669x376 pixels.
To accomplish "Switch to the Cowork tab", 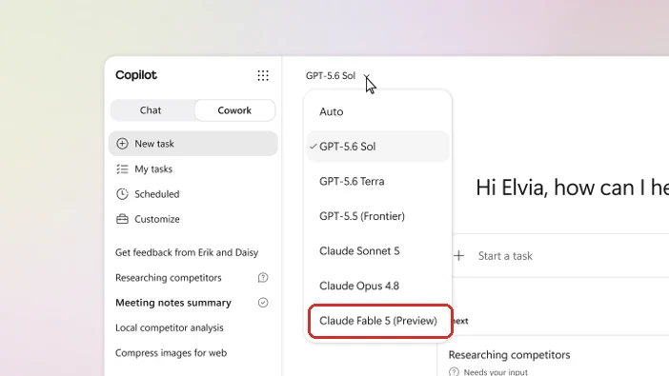I will pos(234,110).
